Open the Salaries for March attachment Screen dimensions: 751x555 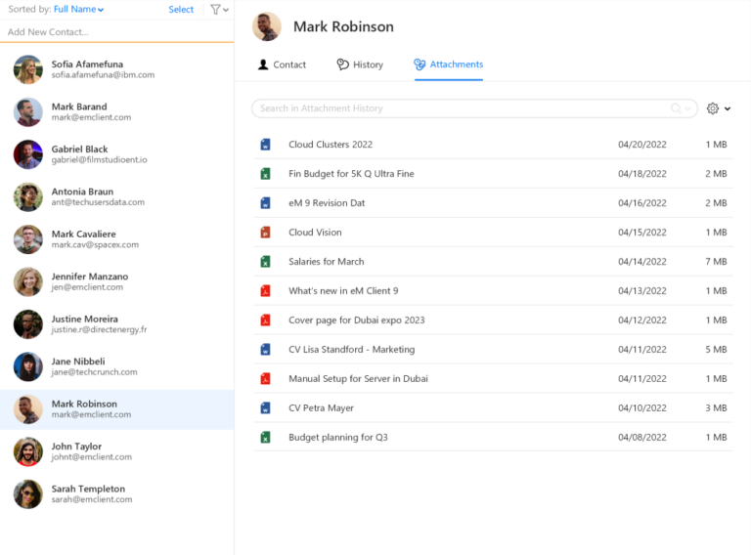[x=327, y=262]
